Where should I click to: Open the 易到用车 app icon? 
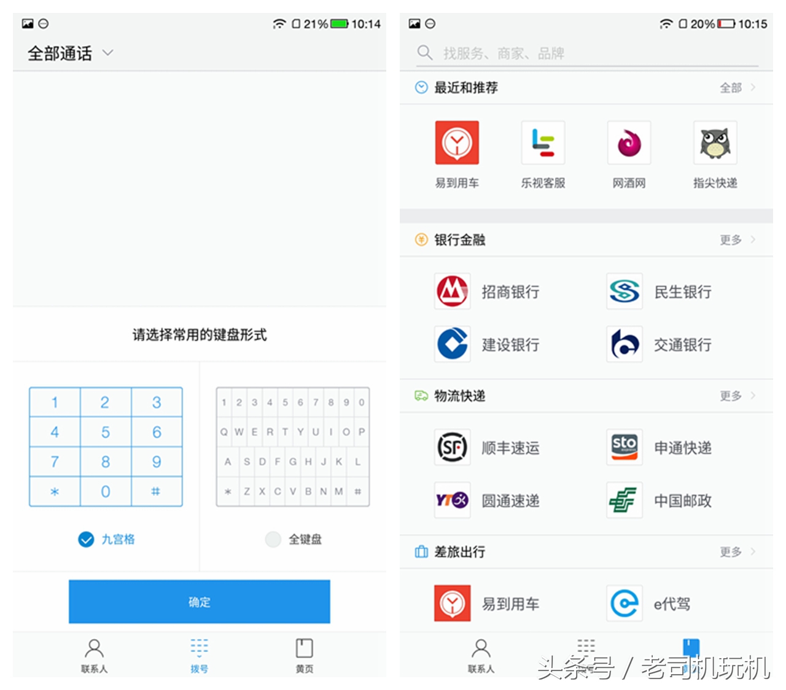point(457,144)
